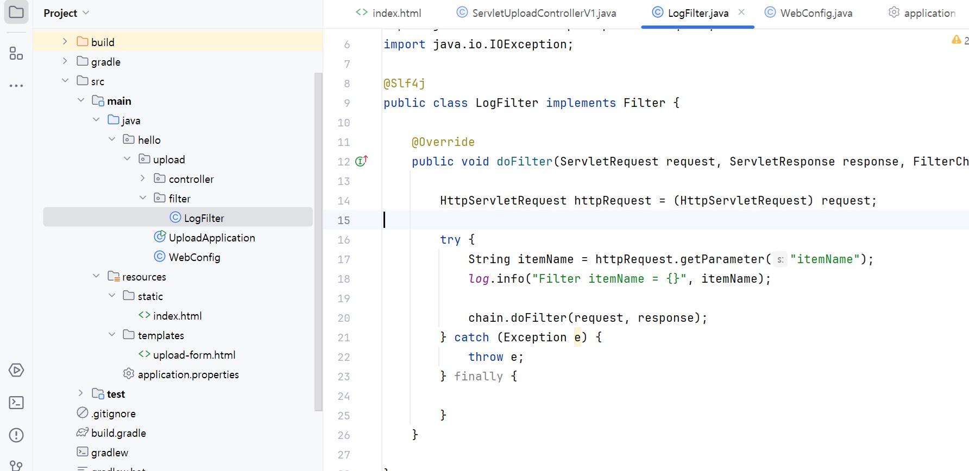Open application.properties in project tree
Viewport: 969px width, 471px height.
(x=188, y=374)
